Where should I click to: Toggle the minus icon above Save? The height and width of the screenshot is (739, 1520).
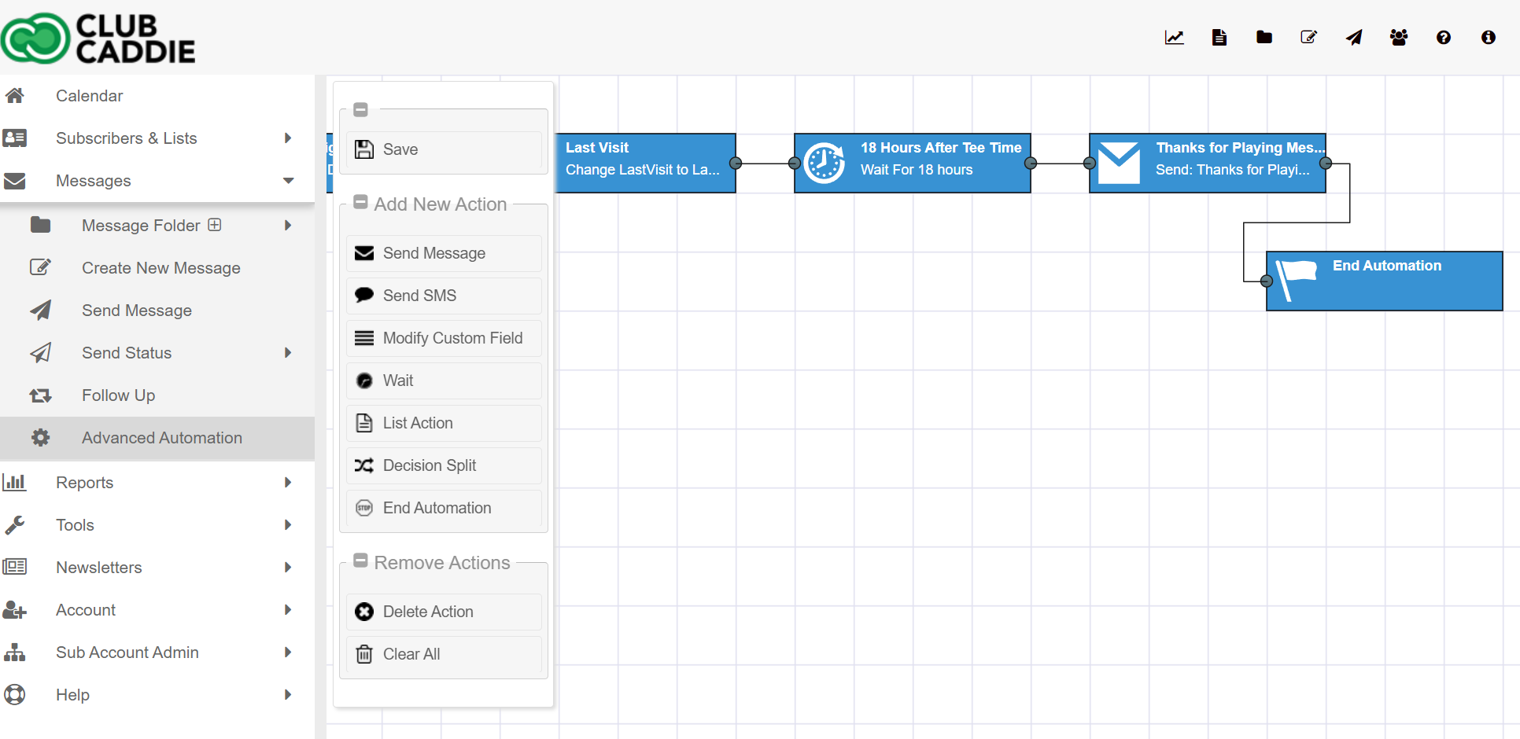[361, 110]
